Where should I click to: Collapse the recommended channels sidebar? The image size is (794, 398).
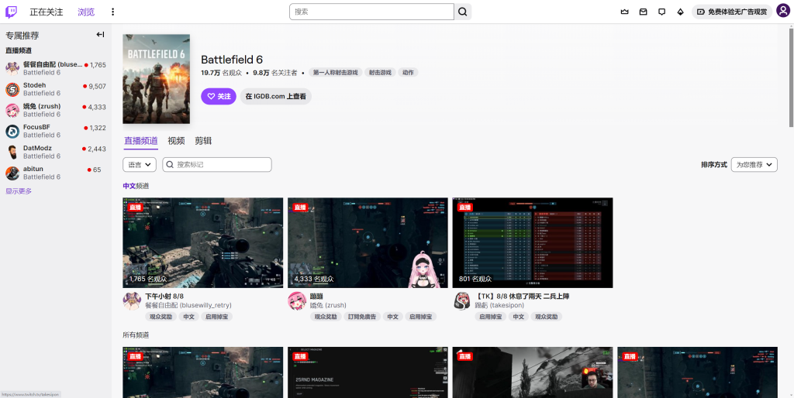click(x=100, y=34)
